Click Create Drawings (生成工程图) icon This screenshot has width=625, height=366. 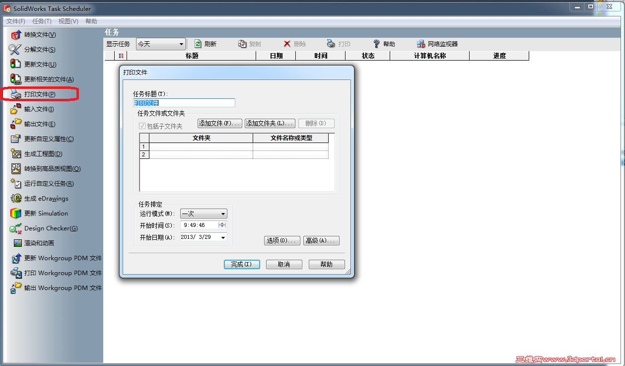point(16,153)
